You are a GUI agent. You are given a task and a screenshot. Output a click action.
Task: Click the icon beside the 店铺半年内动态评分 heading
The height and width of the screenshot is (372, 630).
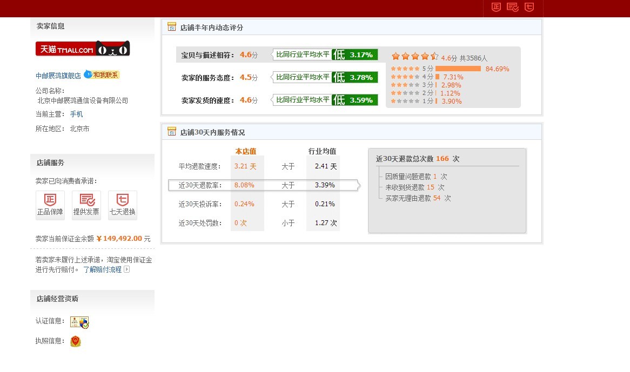tap(172, 27)
